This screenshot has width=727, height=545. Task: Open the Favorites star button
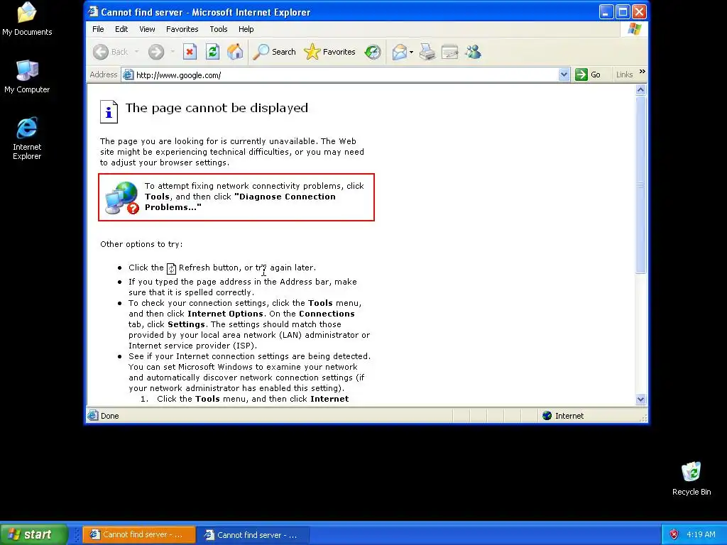329,52
